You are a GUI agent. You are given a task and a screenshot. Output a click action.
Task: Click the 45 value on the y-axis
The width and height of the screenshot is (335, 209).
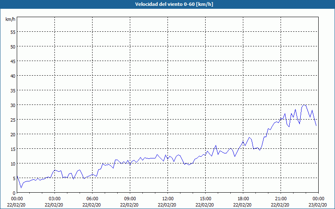[x=13, y=61]
